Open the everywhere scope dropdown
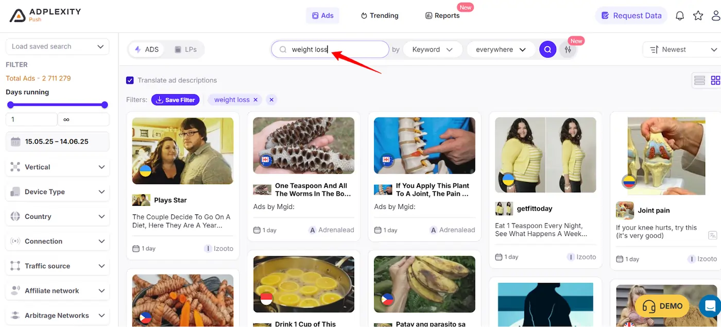Screen dimensions: 721x327 click(501, 49)
